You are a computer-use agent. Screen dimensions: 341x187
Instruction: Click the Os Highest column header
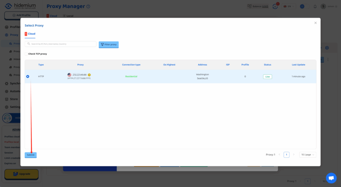169,65
